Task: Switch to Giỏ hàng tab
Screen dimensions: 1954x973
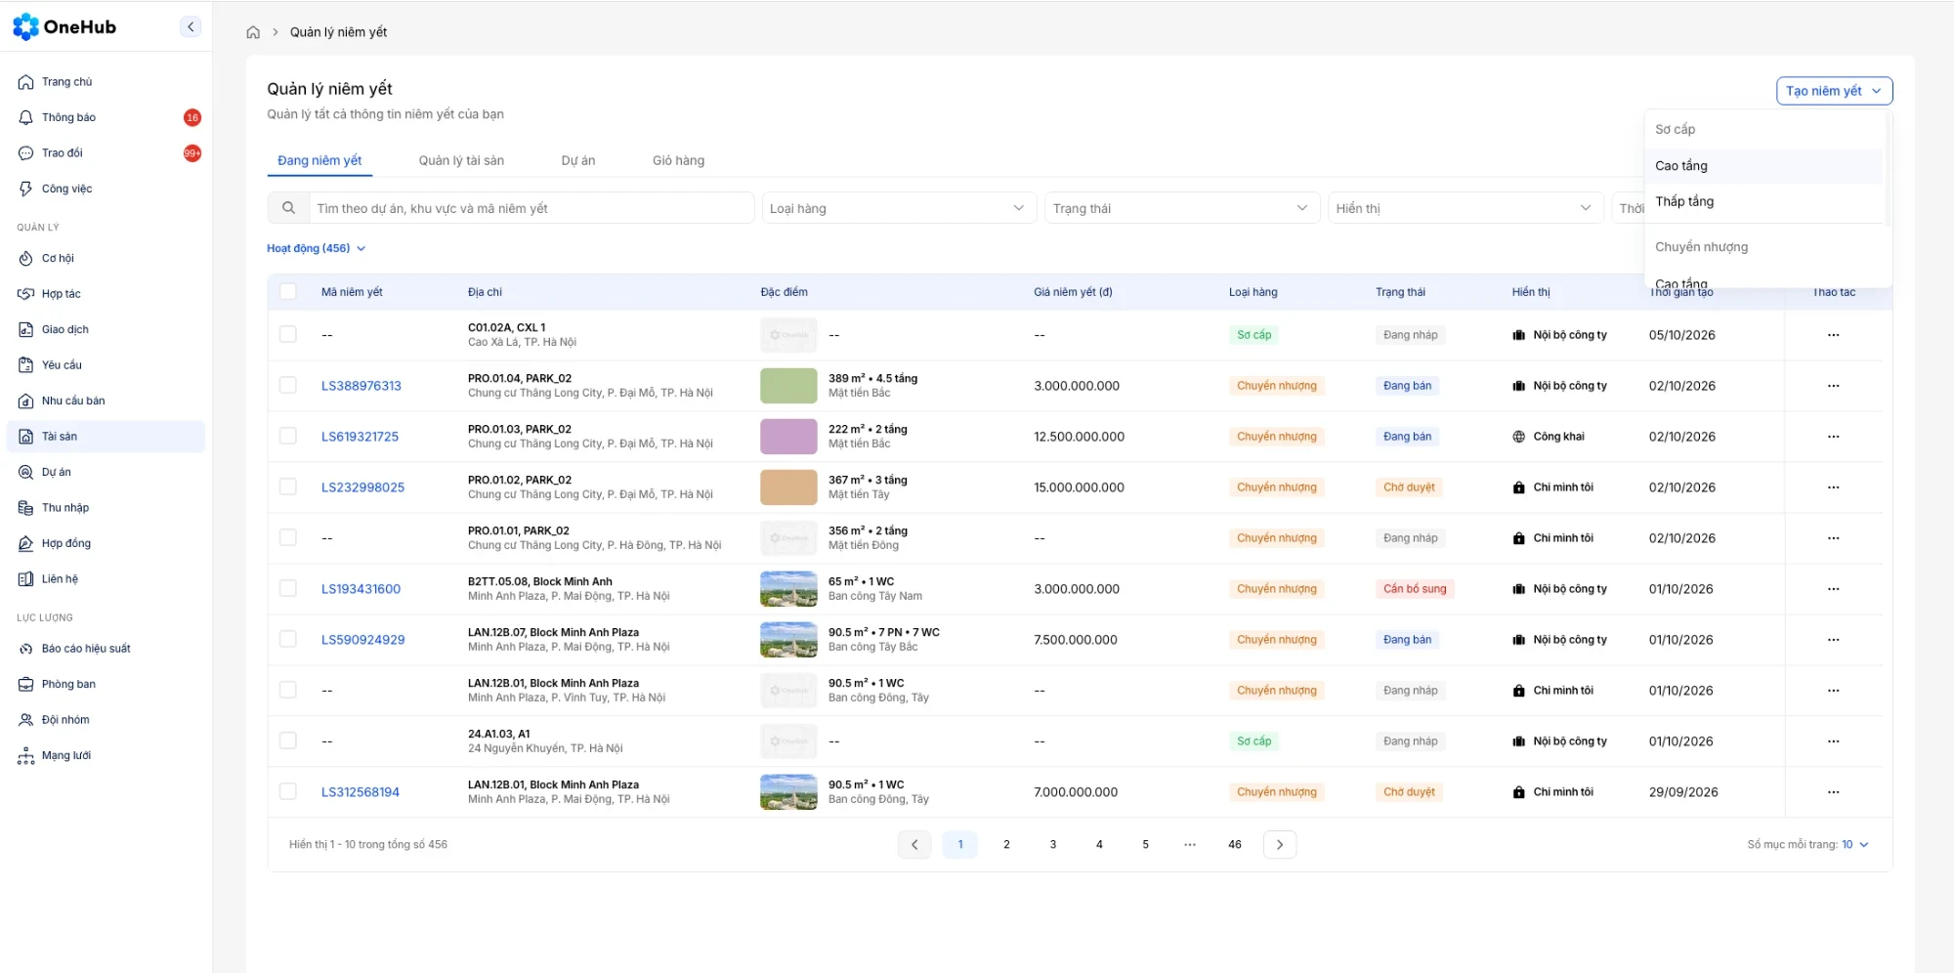Action: pos(678,160)
